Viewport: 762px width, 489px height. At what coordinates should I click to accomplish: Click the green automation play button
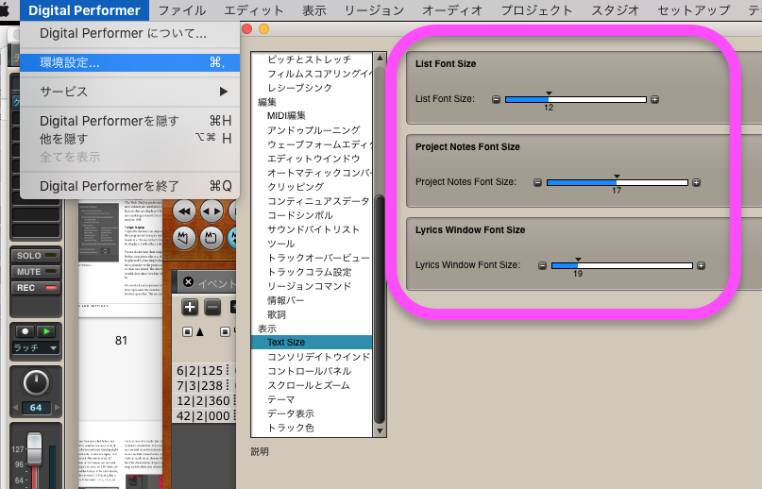click(46, 331)
